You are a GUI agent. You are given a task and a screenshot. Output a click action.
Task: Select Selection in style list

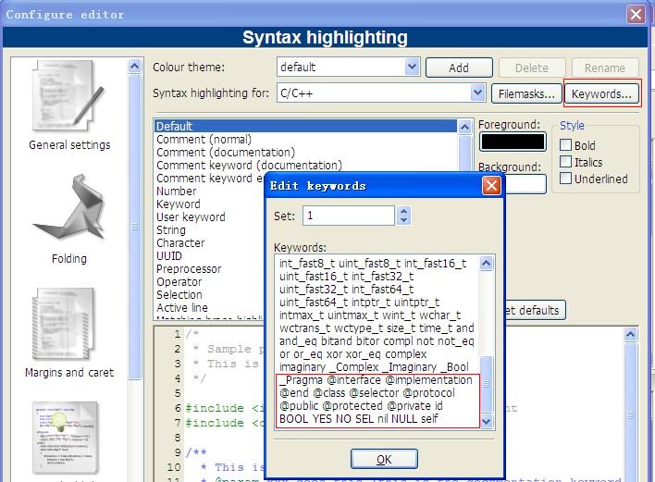pyautogui.click(x=179, y=294)
